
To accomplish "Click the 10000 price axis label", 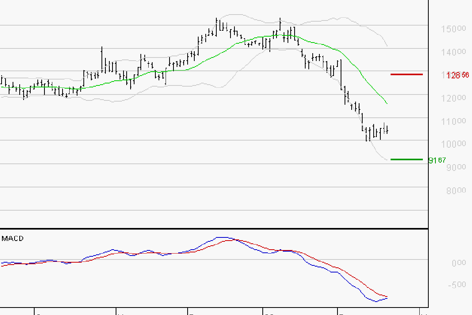I will (x=453, y=144).
